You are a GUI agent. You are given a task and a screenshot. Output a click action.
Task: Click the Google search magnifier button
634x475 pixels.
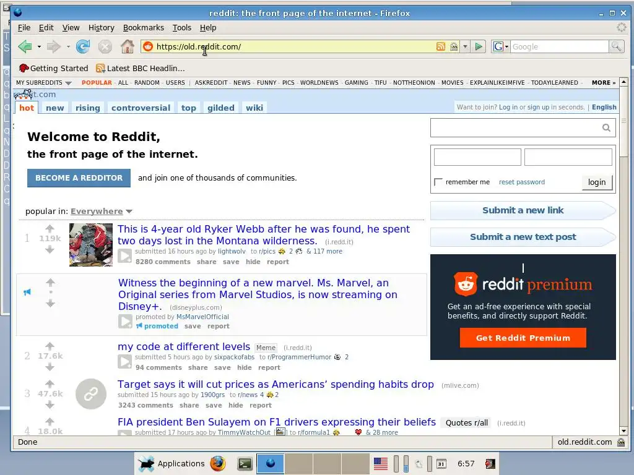point(616,46)
